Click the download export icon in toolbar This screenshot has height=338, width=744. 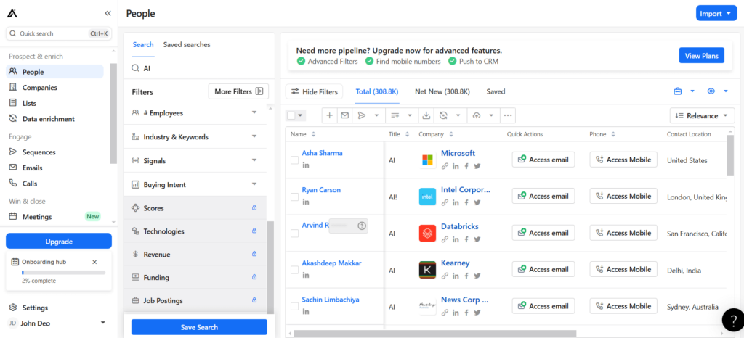click(x=426, y=115)
